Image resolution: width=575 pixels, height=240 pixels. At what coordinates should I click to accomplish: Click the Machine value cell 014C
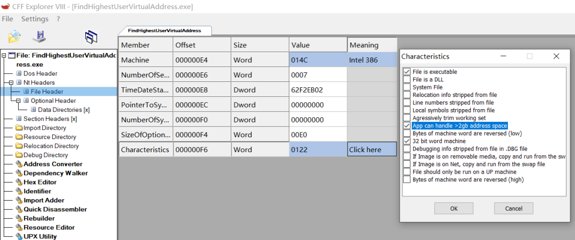coord(318,60)
